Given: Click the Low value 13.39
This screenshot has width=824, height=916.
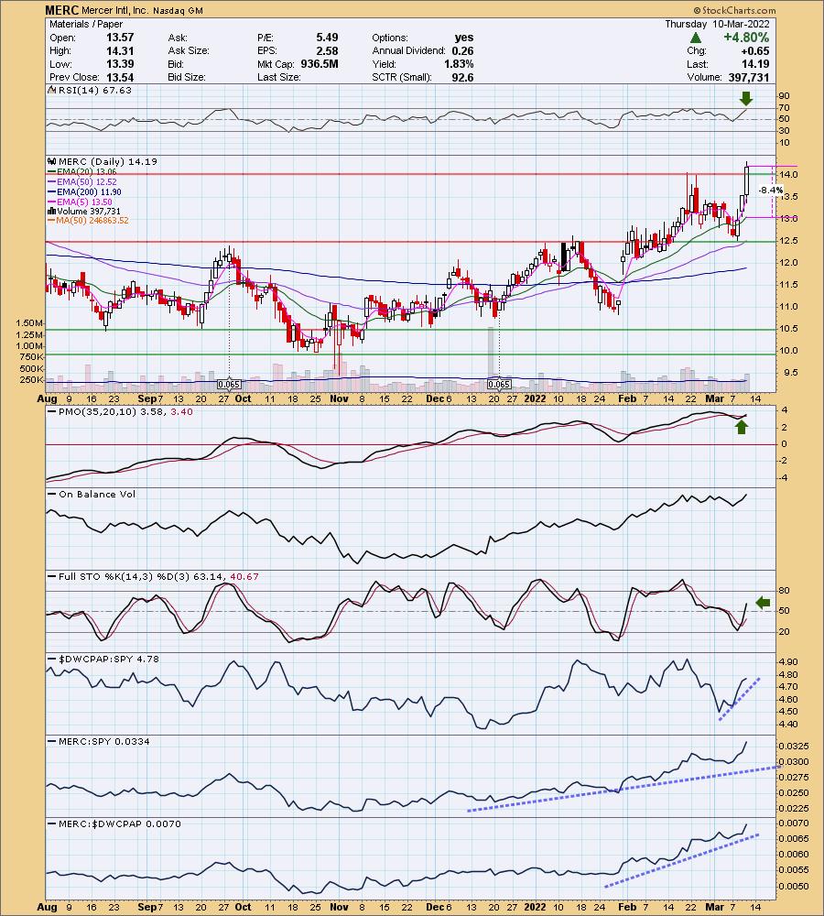Looking at the screenshot, I should point(120,64).
